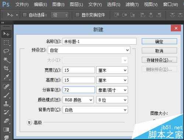Image resolution: width=184 pixels, height=140 pixels.
Task: Open the 预设 自定 dropdown
Action: tap(89, 50)
